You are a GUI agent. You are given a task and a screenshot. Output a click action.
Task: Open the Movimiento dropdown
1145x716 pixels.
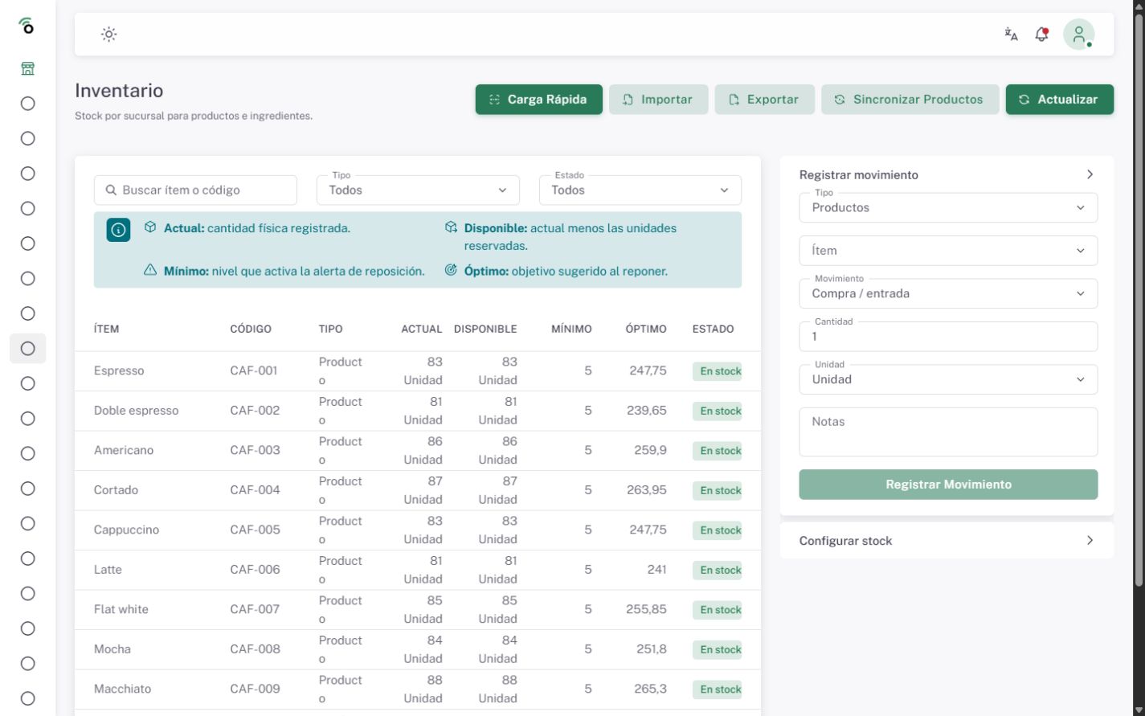[x=948, y=293]
